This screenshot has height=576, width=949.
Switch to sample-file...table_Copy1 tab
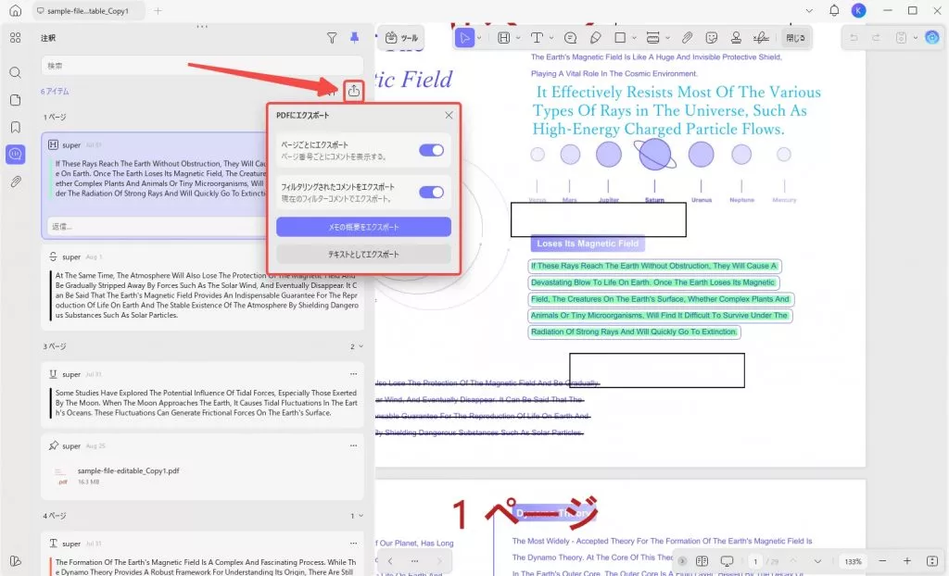(x=88, y=11)
